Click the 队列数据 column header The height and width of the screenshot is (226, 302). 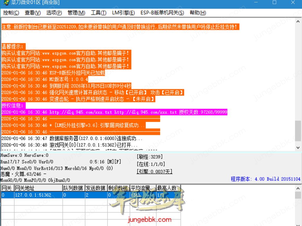click(x=73, y=188)
